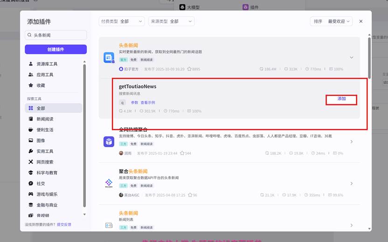Click the 头条新闻 search input field

tap(55, 35)
